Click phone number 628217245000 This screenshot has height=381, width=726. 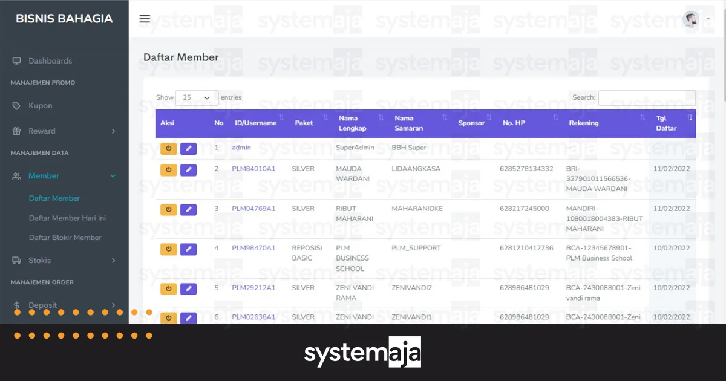pos(525,209)
